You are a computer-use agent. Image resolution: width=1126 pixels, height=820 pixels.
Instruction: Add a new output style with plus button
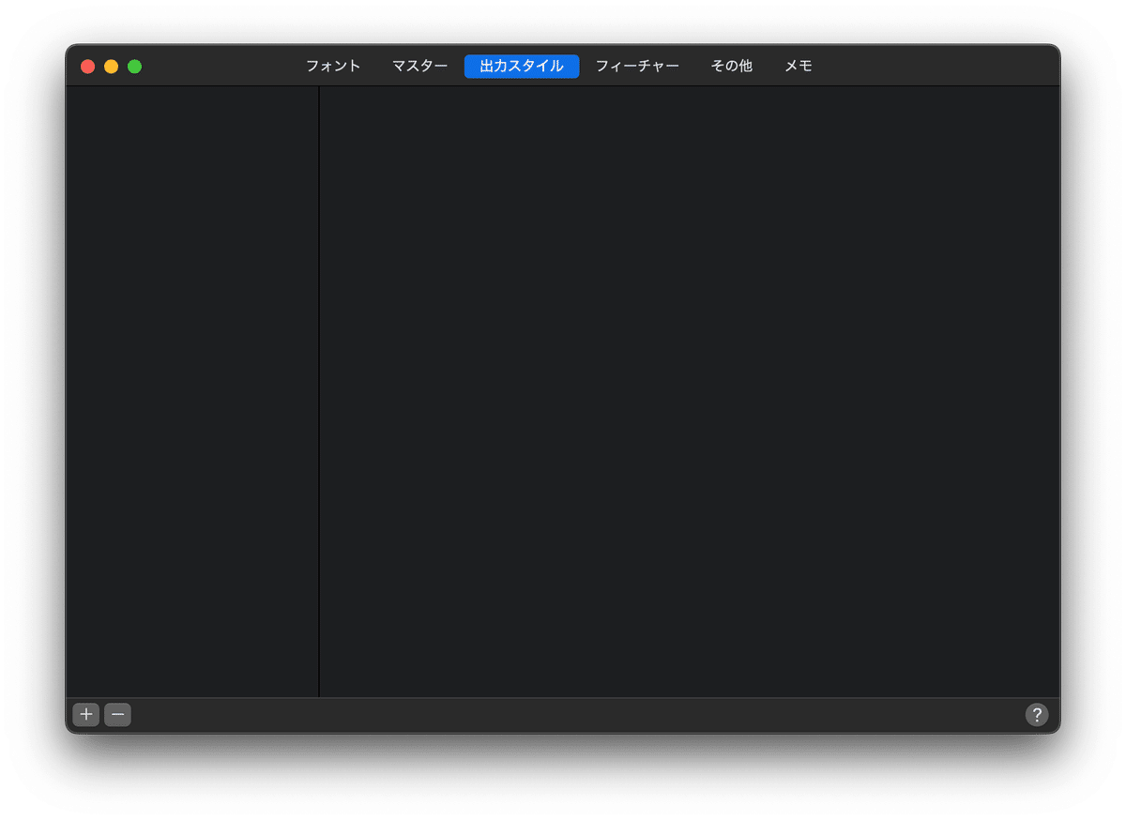tap(86, 715)
